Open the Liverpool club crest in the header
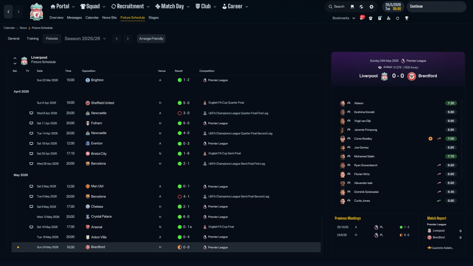473x266 pixels. click(x=36, y=11)
